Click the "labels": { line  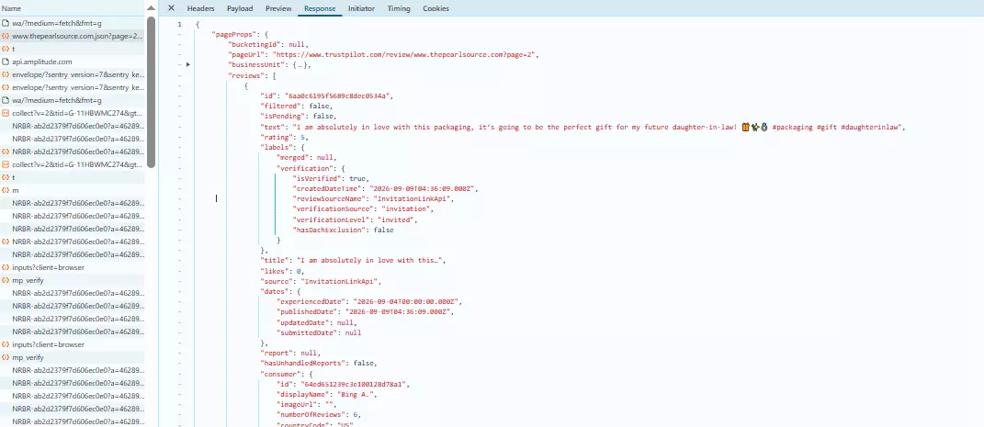point(280,147)
